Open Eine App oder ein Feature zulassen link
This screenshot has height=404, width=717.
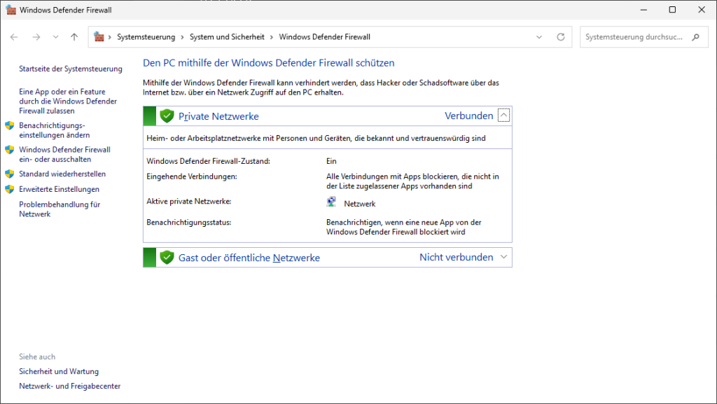[x=68, y=101]
